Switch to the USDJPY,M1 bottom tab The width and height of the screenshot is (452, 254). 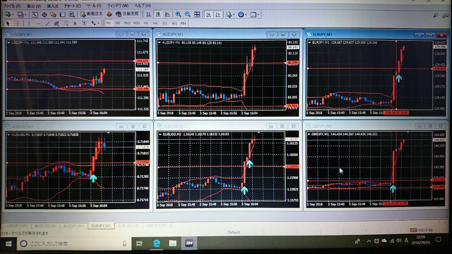(16, 226)
